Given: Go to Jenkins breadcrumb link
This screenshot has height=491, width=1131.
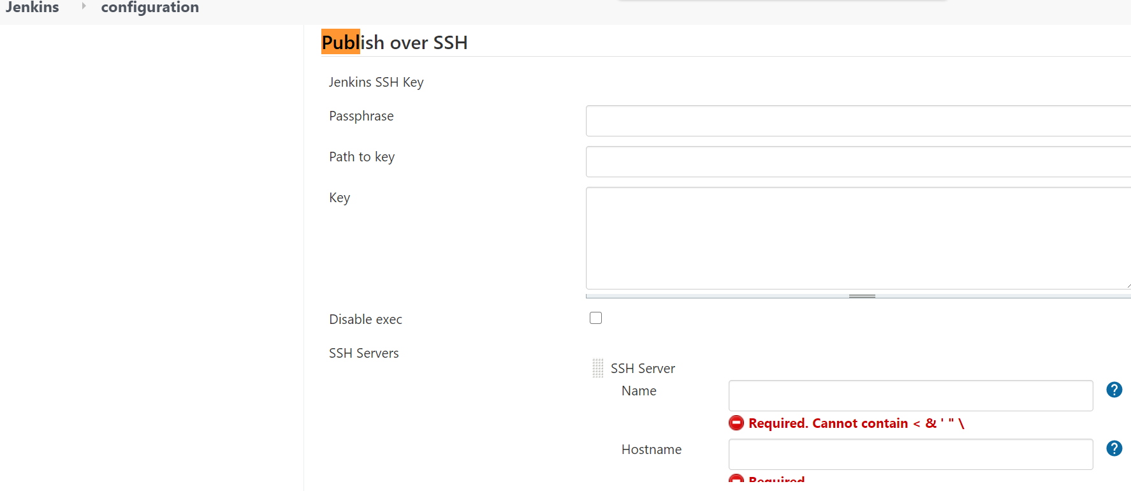Looking at the screenshot, I should click(32, 7).
